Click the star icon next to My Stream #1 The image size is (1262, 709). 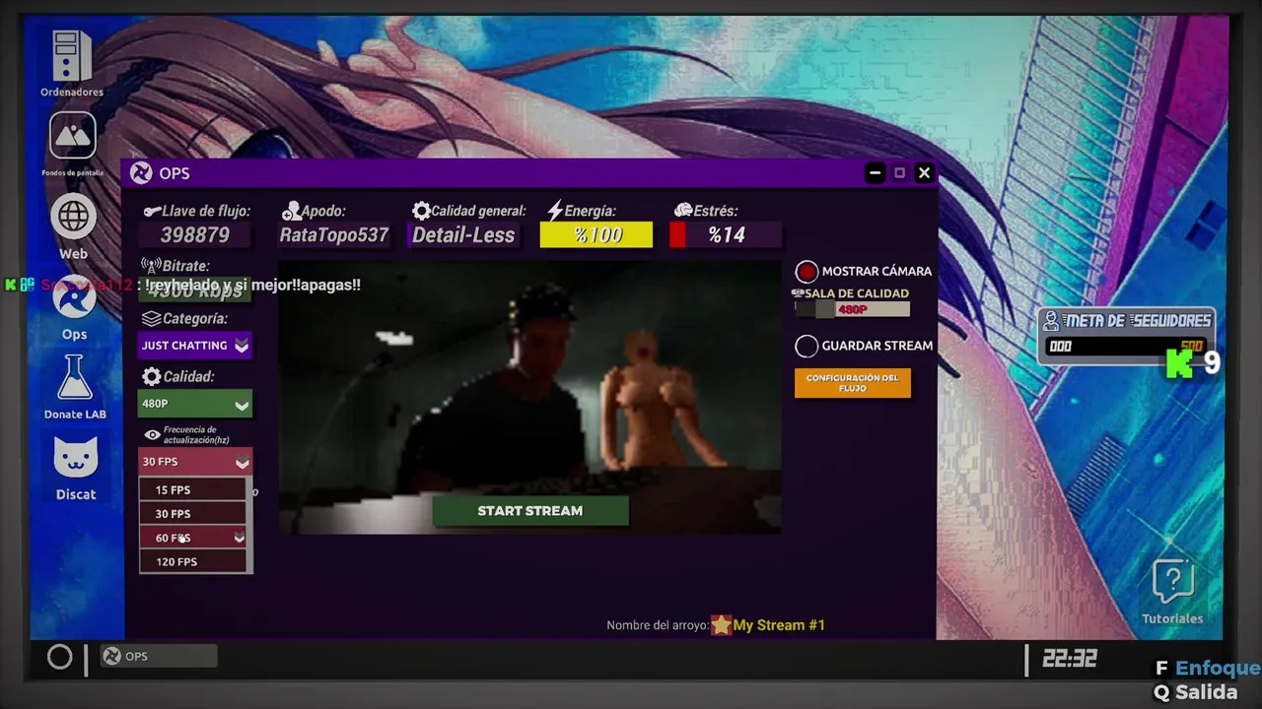click(722, 624)
